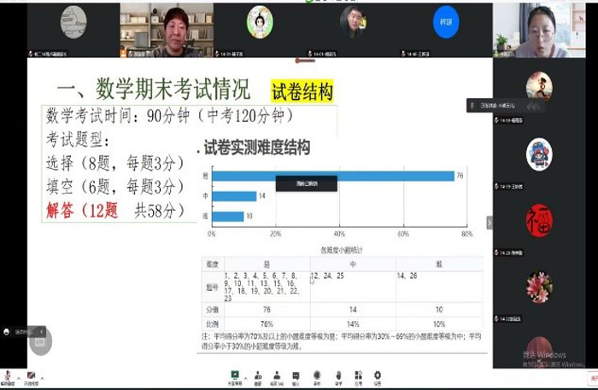Click the grey floating circle at lower left
Viewport: 598px width, 390px height.
point(40,343)
